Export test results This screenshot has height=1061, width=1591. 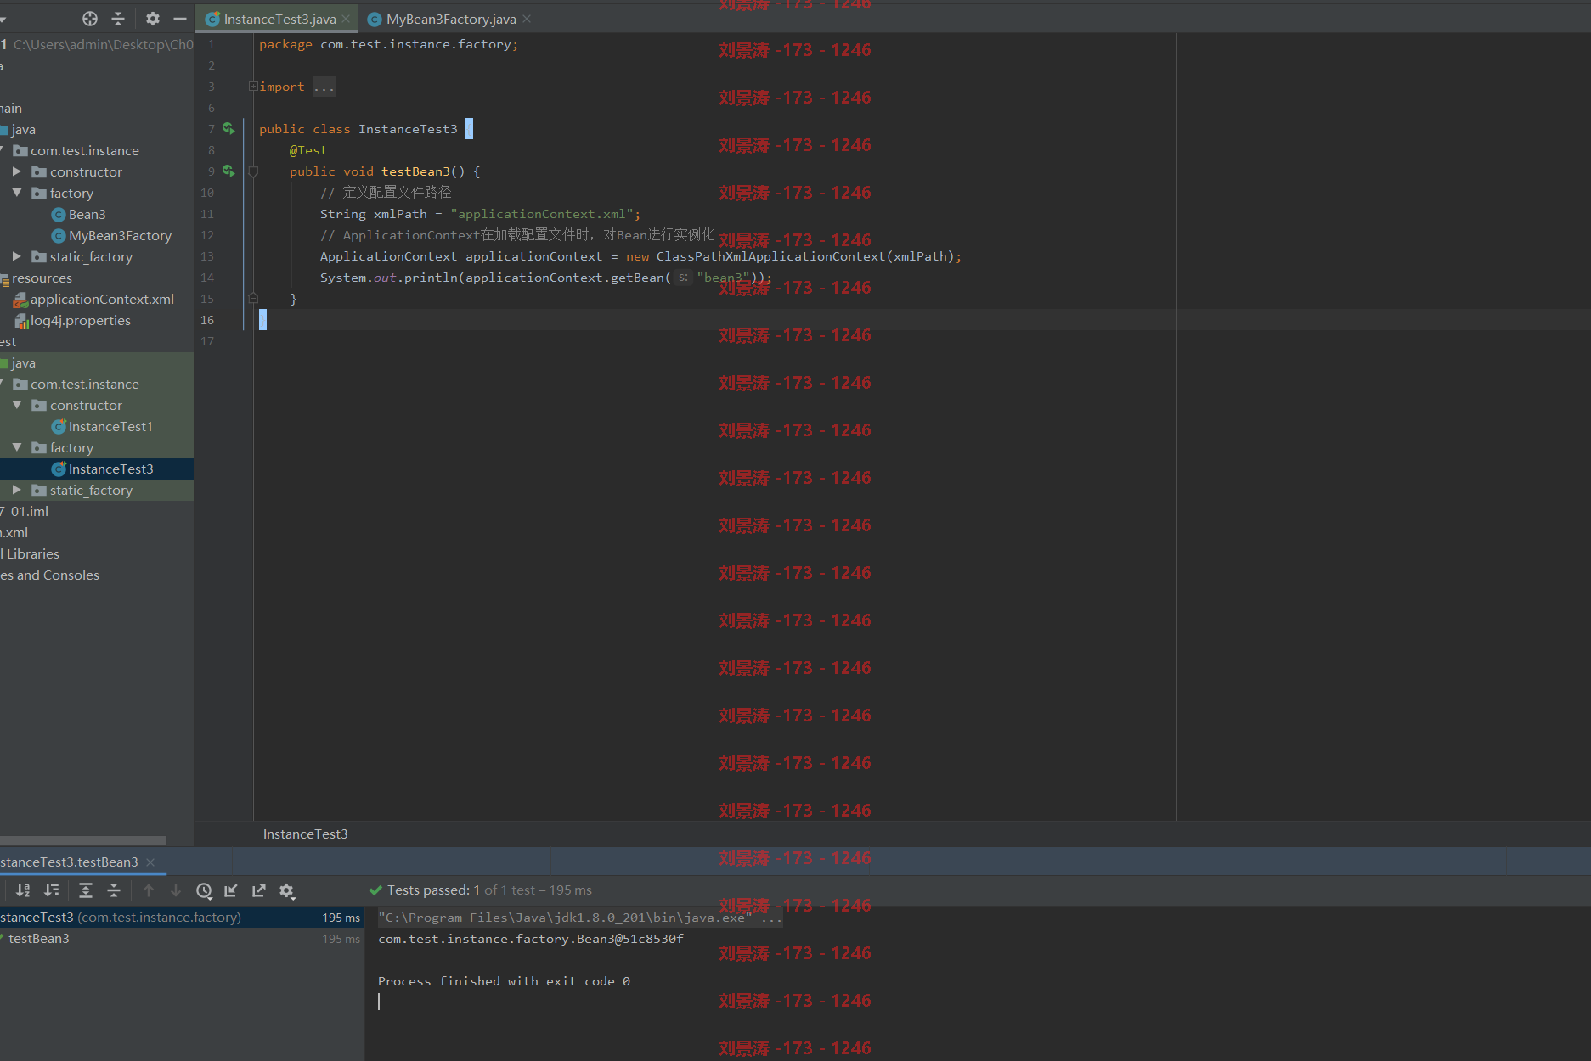pyautogui.click(x=259, y=890)
